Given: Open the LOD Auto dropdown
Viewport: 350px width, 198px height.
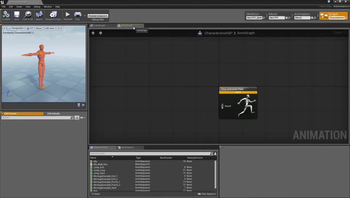Looking at the screenshot, I should coord(49,28).
